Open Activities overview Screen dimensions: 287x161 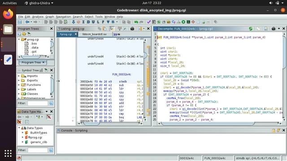9,3
